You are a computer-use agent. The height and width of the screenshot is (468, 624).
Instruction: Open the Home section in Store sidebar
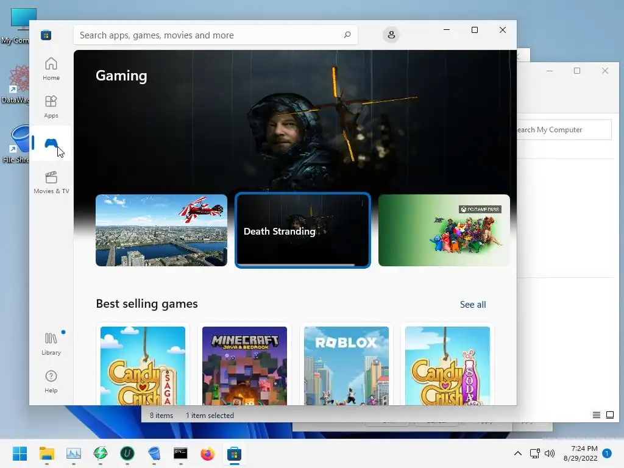51,69
